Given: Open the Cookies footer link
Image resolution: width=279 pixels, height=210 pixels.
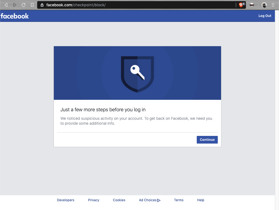Looking at the screenshot, I should pyautogui.click(x=119, y=200).
